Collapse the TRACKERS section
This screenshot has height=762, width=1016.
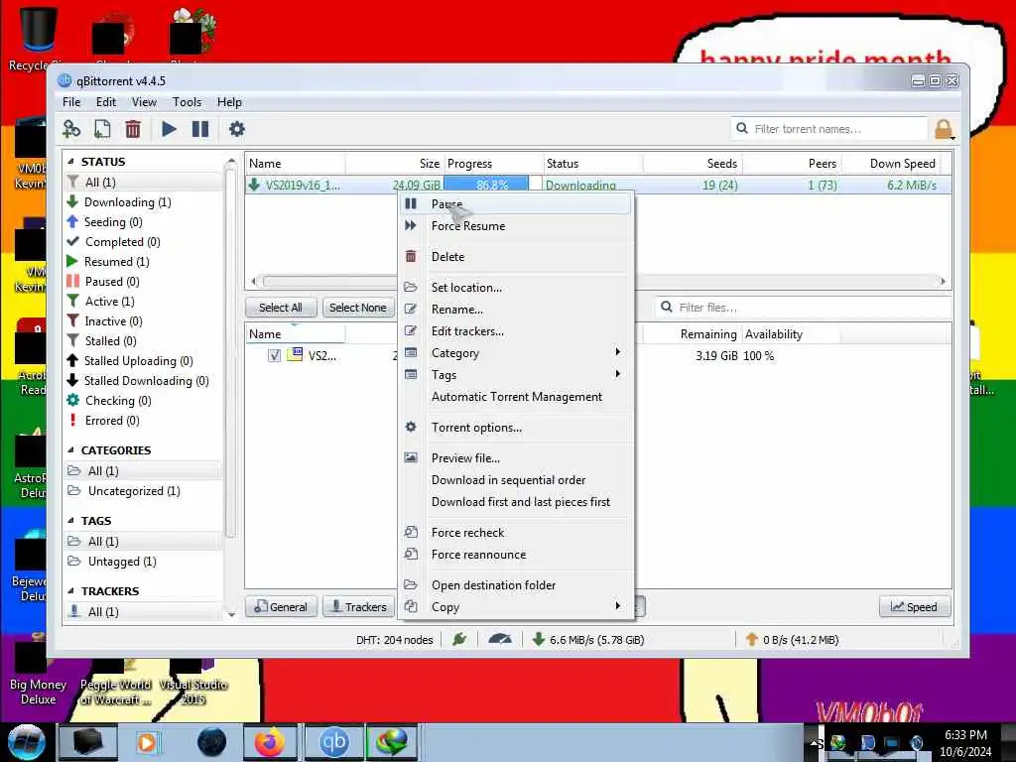[x=70, y=591]
